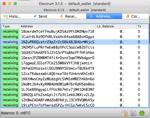Open preferences via tools icon

[133, 113]
